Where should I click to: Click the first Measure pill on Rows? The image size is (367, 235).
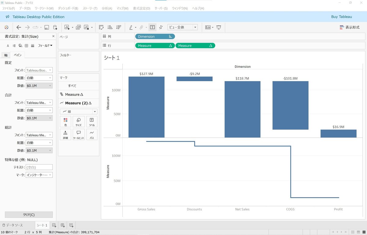pyautogui.click(x=155, y=45)
